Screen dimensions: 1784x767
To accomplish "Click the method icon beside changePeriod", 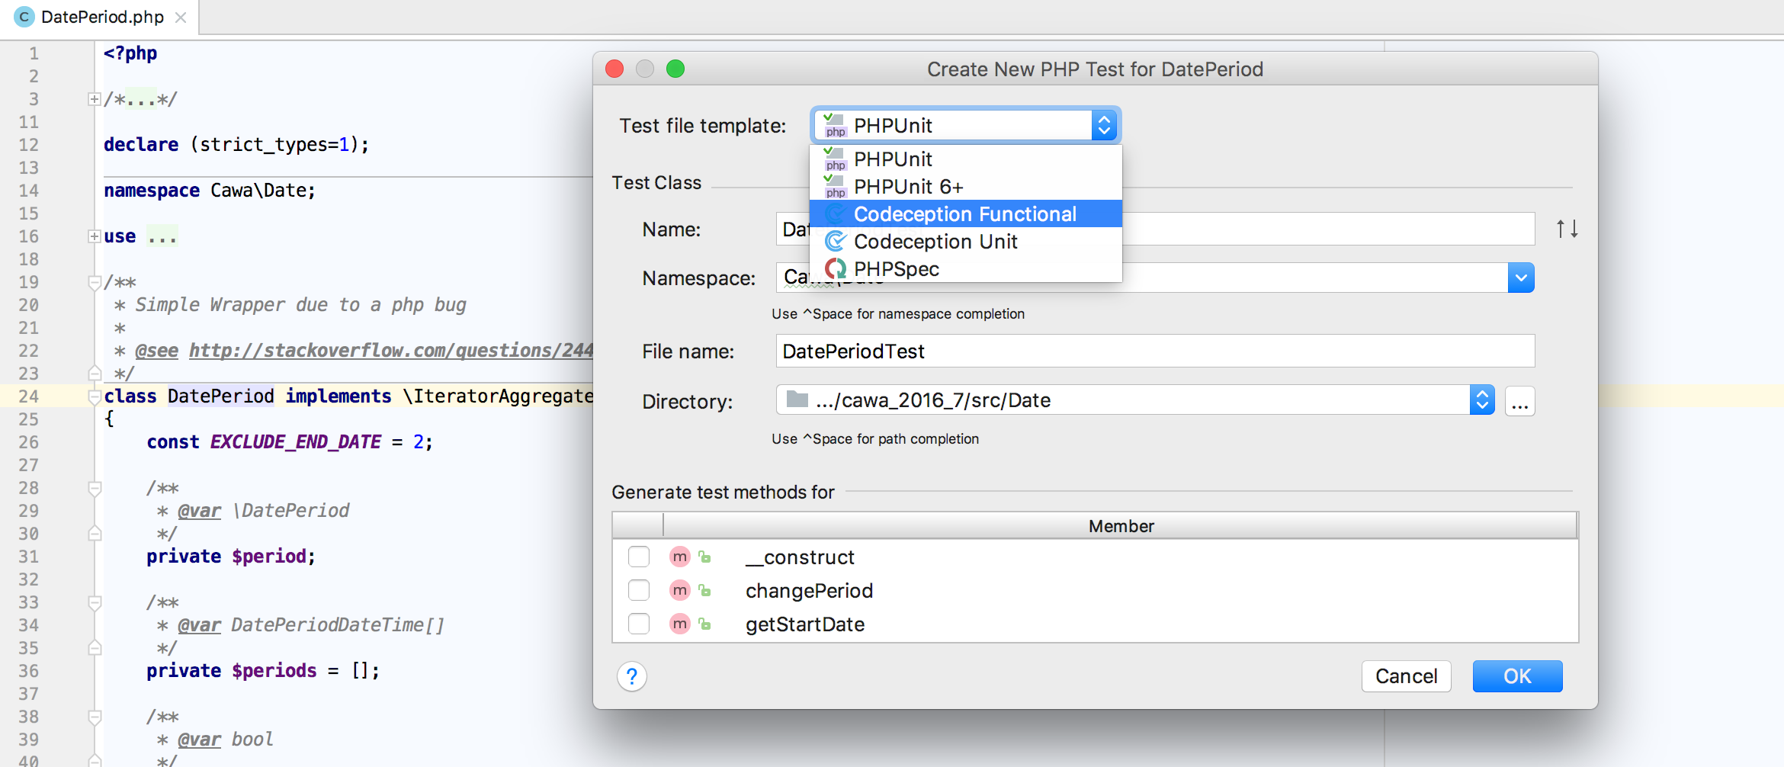I will [679, 590].
